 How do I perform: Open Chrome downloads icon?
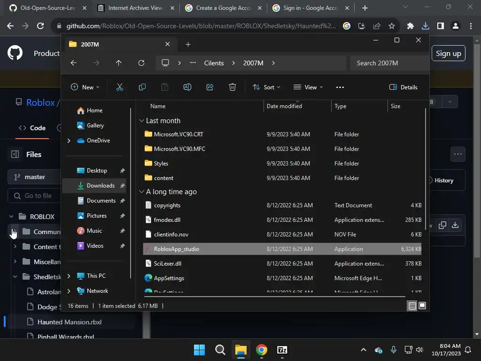click(426, 26)
